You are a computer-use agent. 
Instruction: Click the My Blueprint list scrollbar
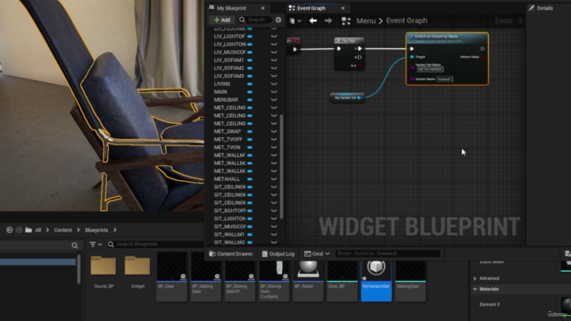pyautogui.click(x=282, y=167)
